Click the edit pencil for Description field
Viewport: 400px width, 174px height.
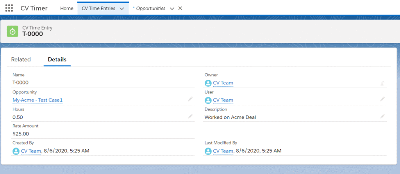(x=382, y=116)
